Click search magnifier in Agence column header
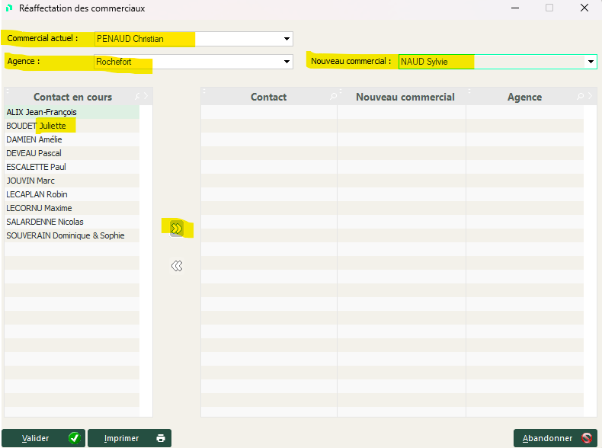 click(580, 96)
